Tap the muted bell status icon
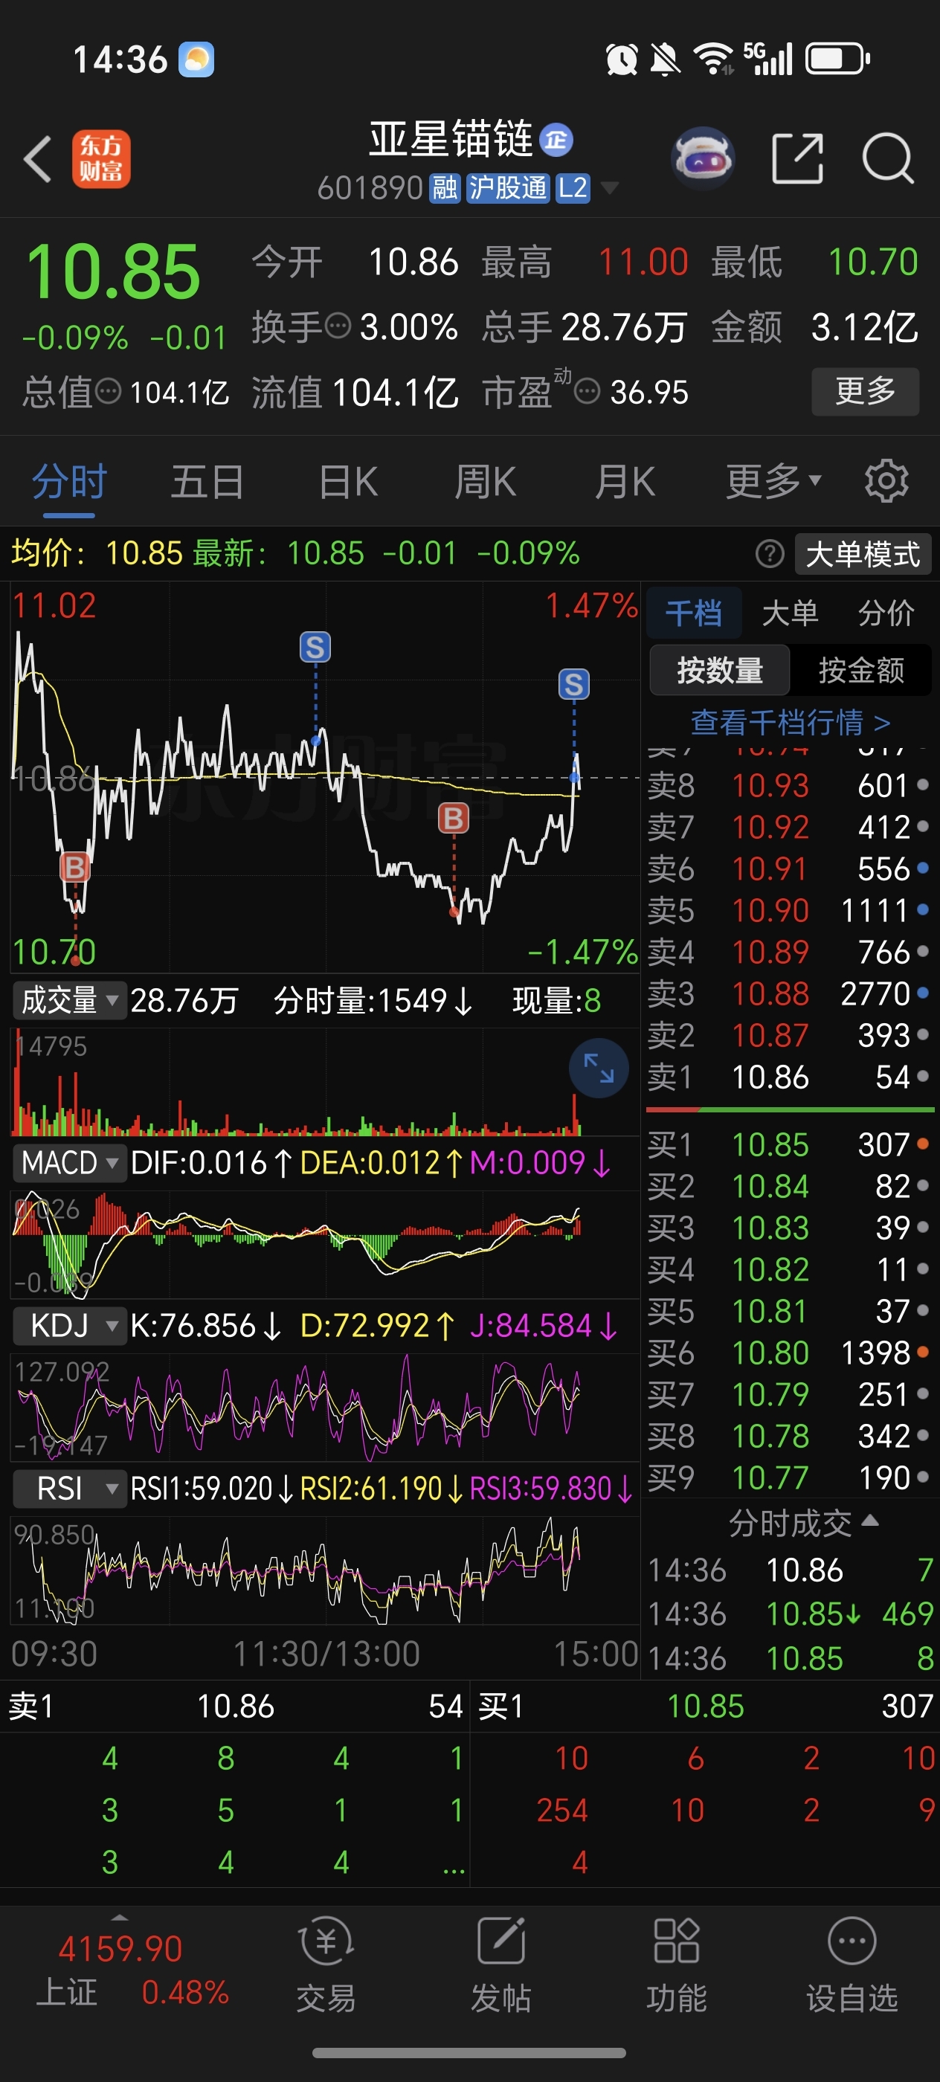The height and width of the screenshot is (2082, 940). click(664, 59)
